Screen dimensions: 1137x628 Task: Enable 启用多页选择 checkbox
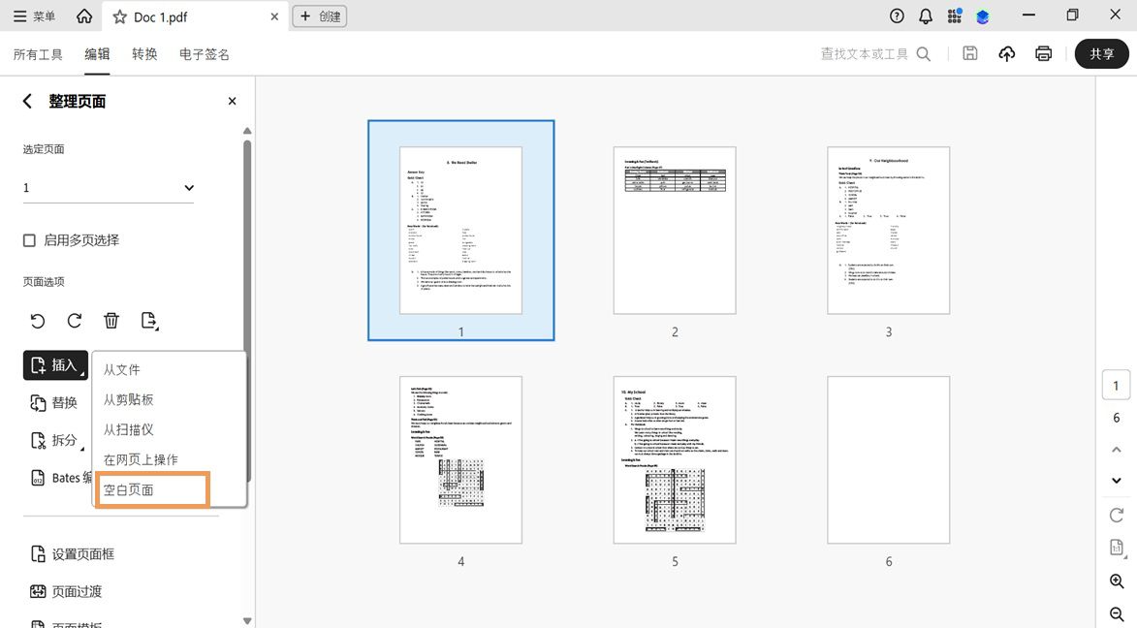[28, 240]
